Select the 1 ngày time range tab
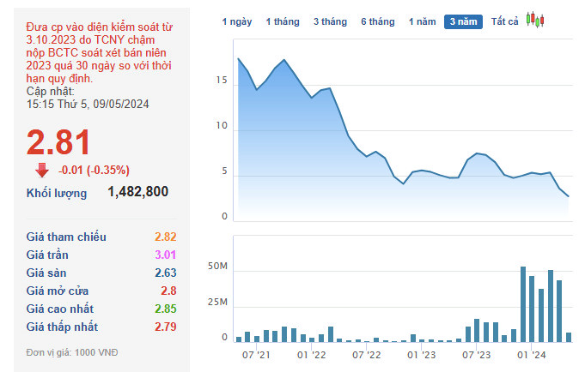Screen dimensions: 585x372 (x=237, y=21)
